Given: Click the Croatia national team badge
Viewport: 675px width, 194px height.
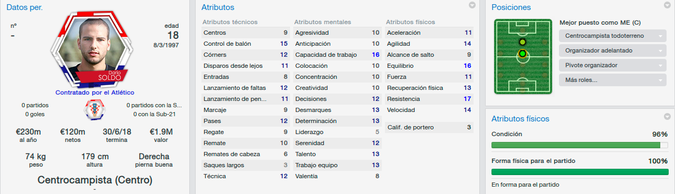Looking at the screenshot, I should point(95,109).
